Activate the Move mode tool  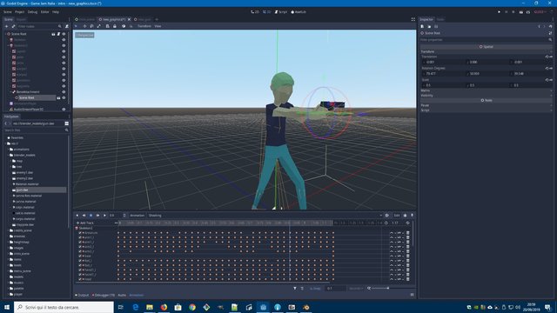[x=84, y=26]
